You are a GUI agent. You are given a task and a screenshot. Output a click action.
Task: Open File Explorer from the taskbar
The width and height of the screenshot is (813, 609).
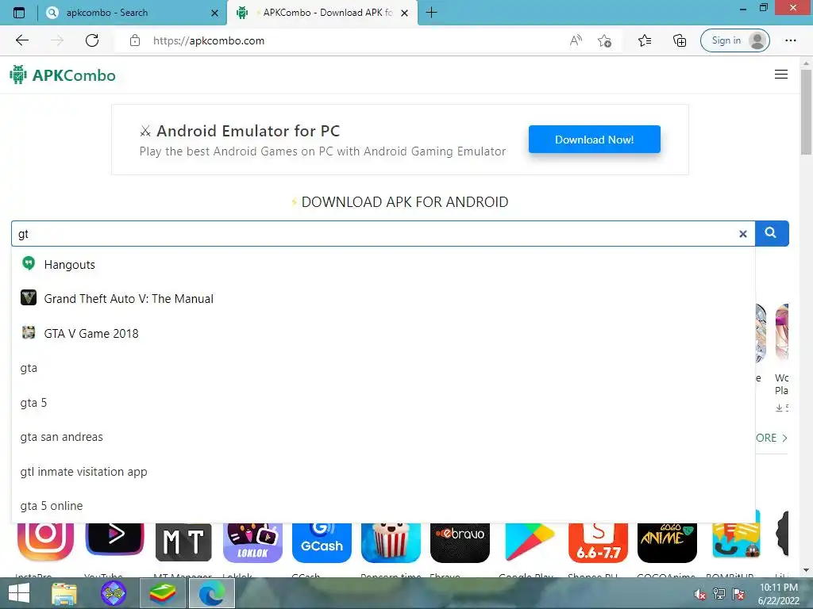coord(64,593)
